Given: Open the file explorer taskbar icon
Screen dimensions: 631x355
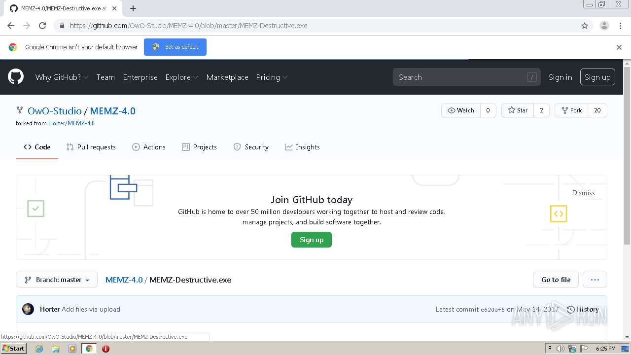Looking at the screenshot, I should (56, 349).
